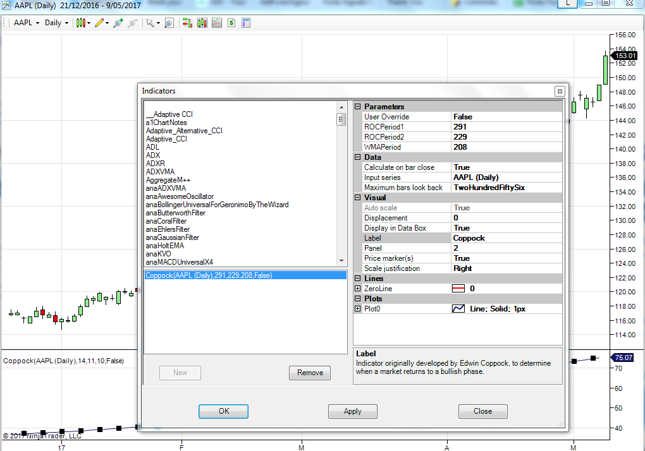
Task: Click the OK button
Action: pos(223,411)
